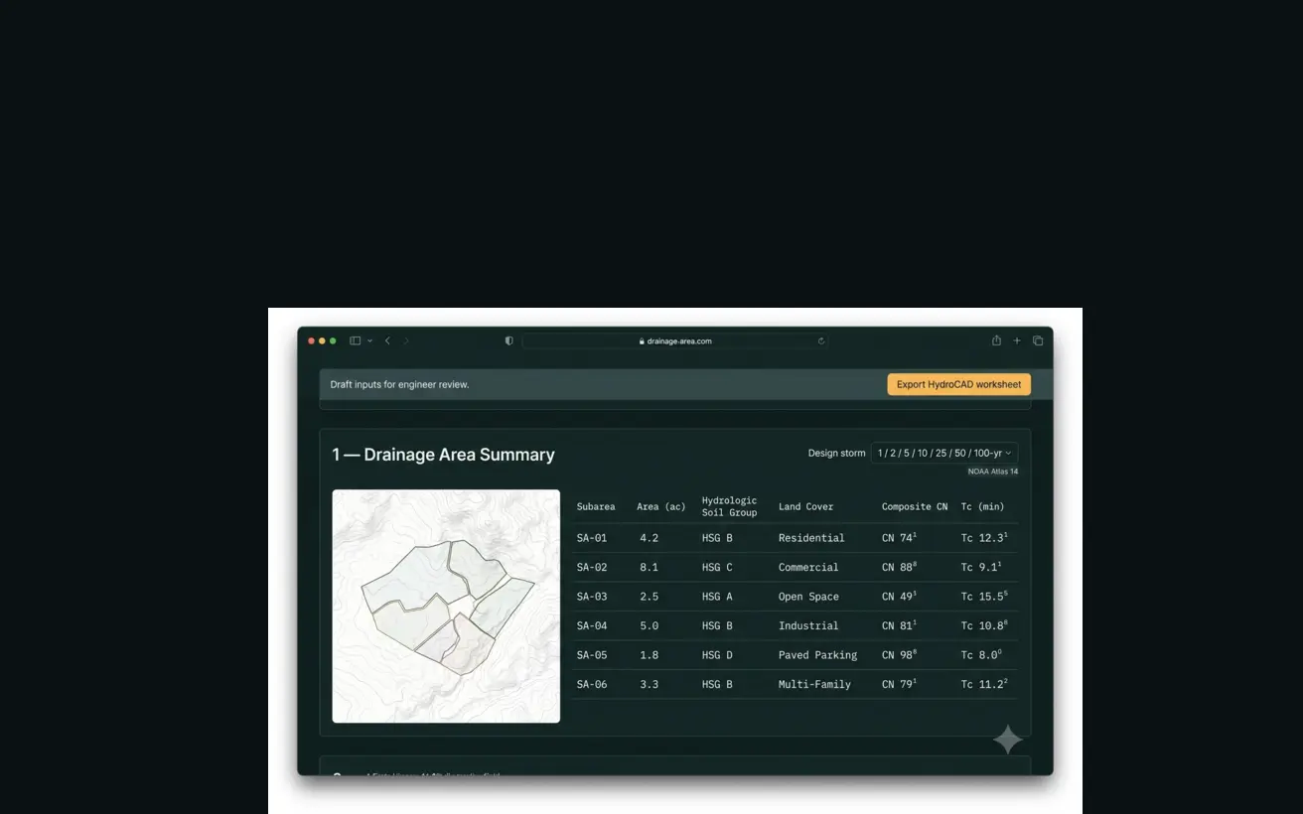The image size is (1303, 814).
Task: Click the Tc 10.8 value
Action: click(984, 624)
